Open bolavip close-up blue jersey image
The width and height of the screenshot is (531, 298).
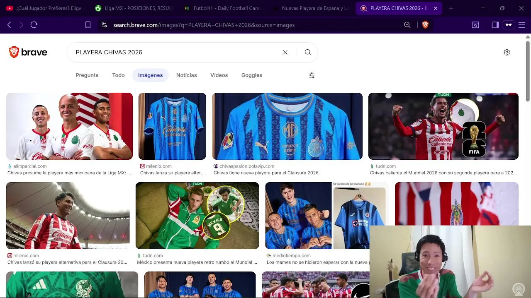(x=287, y=126)
